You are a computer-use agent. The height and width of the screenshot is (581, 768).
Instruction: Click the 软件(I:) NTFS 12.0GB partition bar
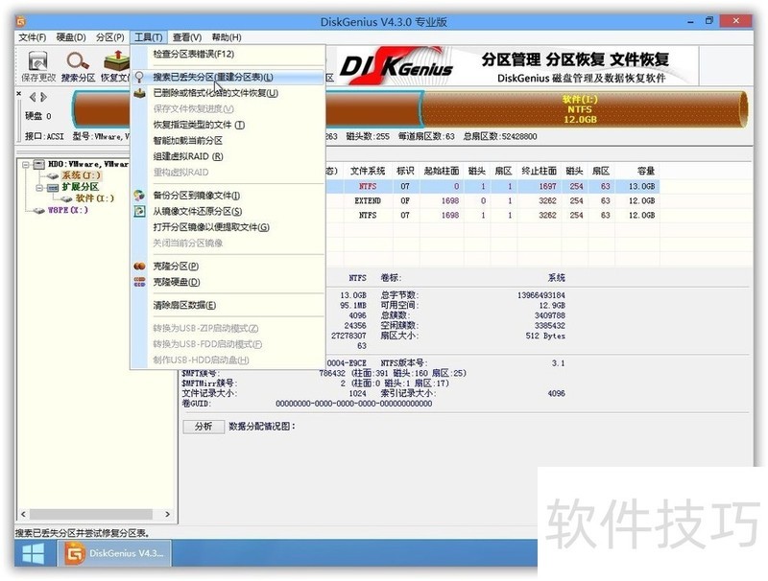[583, 109]
